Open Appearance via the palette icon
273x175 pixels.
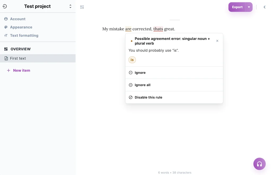click(x=6, y=27)
